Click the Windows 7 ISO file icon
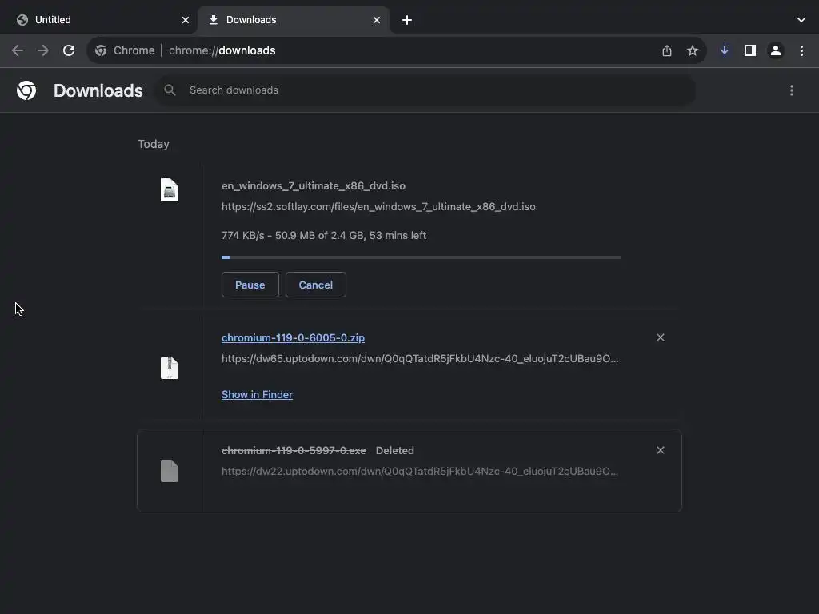The image size is (819, 614). point(170,190)
